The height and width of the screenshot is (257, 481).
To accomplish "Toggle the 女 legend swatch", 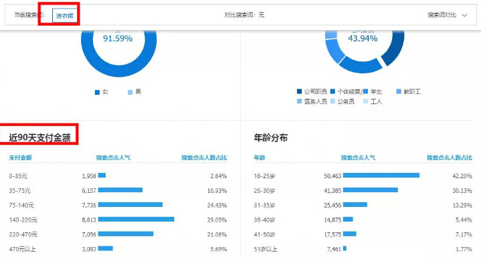I will [x=97, y=92].
